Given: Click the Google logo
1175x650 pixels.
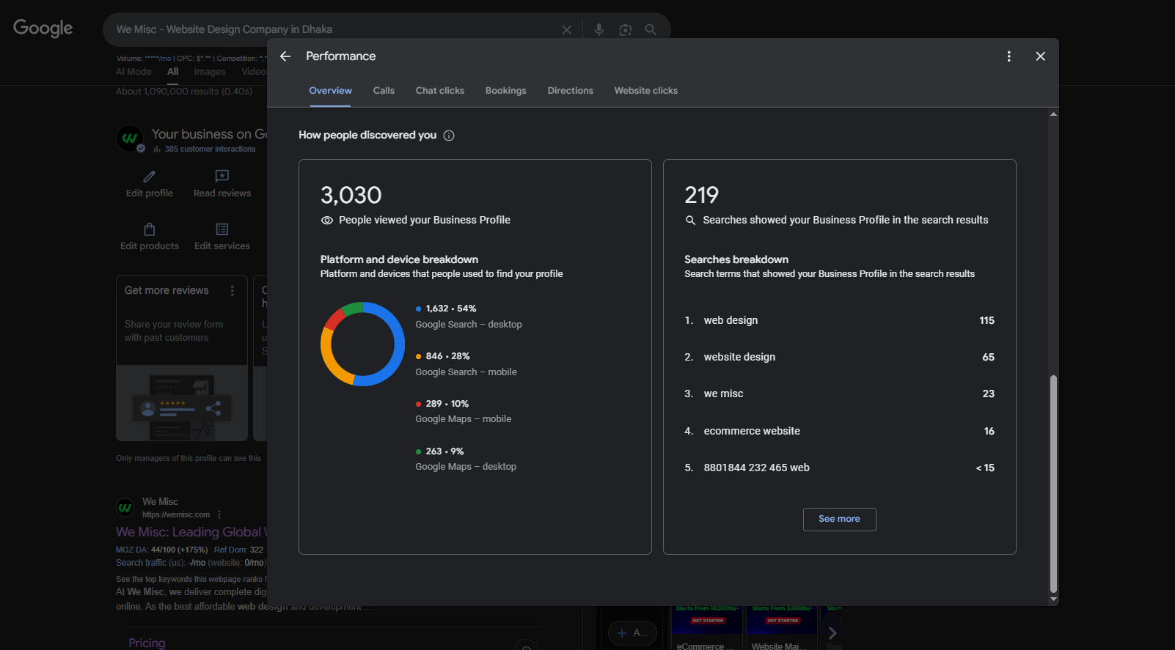Looking at the screenshot, I should click(43, 29).
